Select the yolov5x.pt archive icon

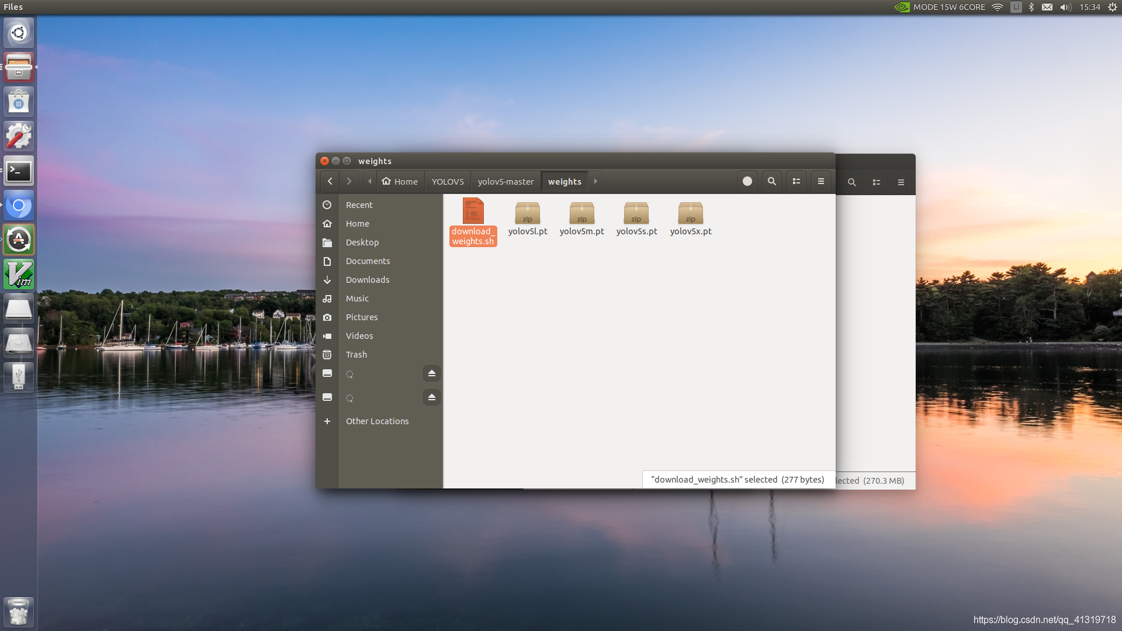690,213
